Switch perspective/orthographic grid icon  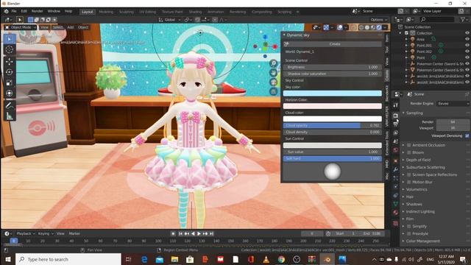tap(273, 91)
